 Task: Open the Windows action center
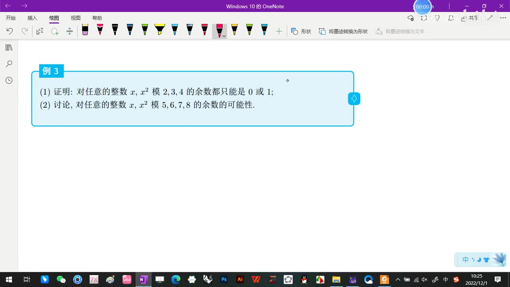click(498, 279)
